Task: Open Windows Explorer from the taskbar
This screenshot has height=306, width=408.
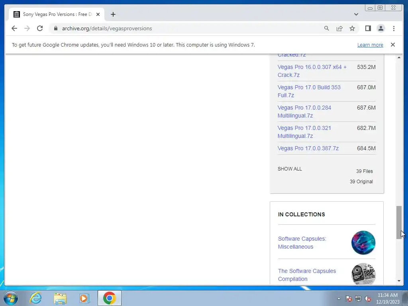Action: pos(60,298)
